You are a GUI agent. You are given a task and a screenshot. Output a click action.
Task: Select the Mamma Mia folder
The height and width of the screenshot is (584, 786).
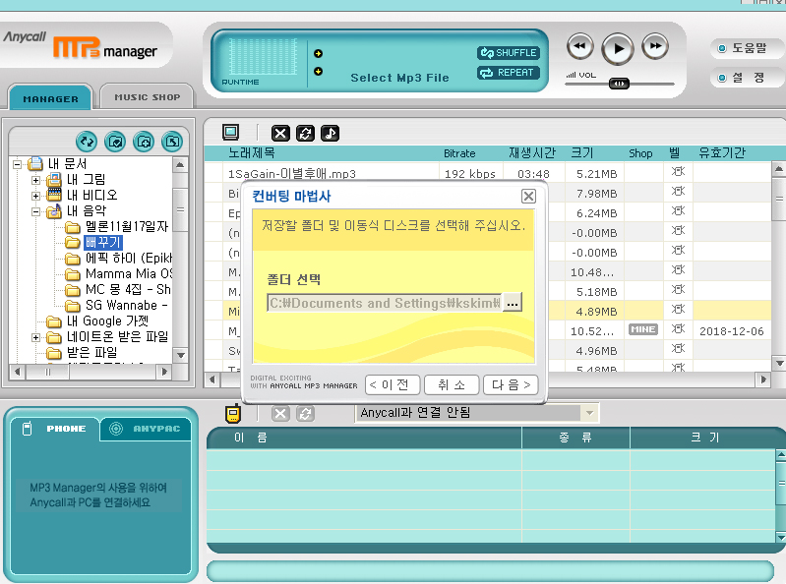128,274
